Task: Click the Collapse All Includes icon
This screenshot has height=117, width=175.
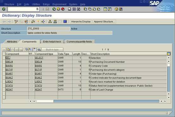Action: (x=39, y=50)
